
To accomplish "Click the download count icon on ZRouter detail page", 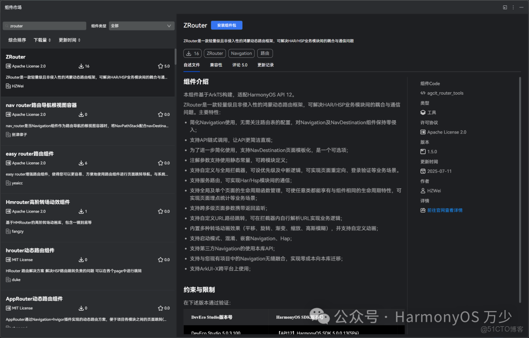I will coord(190,53).
